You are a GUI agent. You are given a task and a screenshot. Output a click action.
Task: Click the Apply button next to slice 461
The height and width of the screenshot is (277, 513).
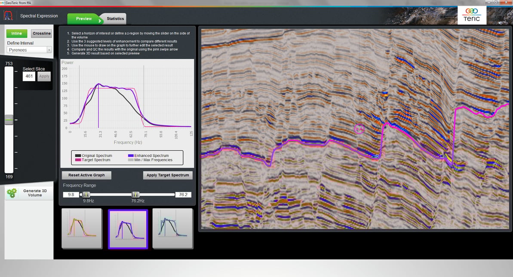point(44,76)
